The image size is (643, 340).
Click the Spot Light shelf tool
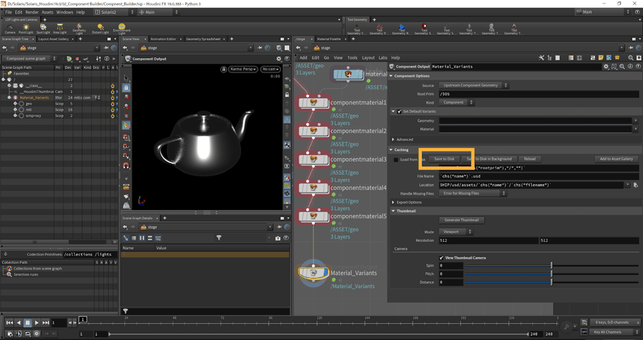click(43, 27)
